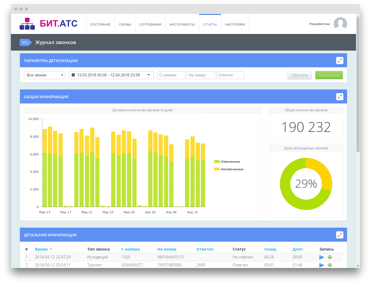Download the recording for call row 1

(330, 257)
